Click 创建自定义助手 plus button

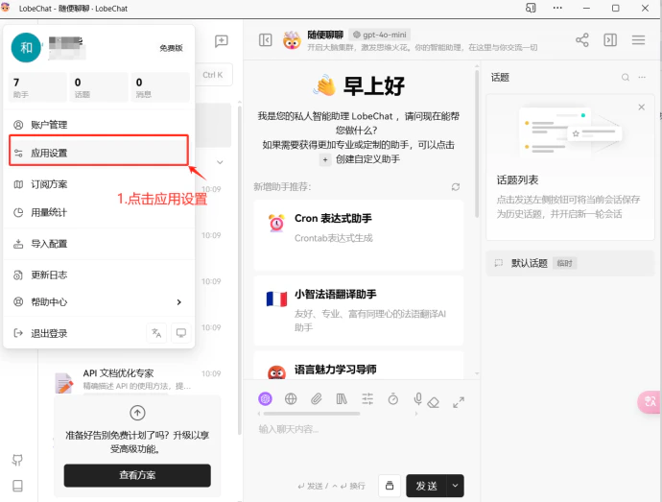click(325, 159)
